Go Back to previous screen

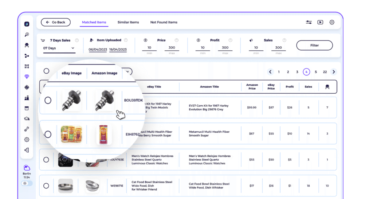(x=56, y=22)
